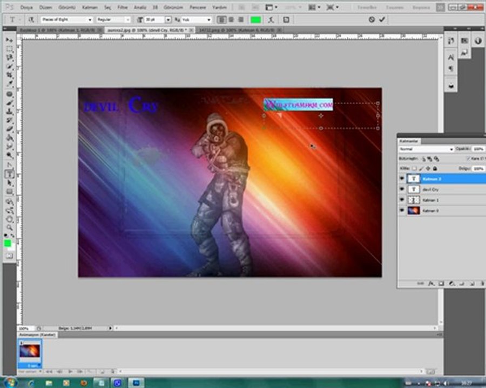This screenshot has height=388, width=486.
Task: Select the 3D Rotate tool
Action: click(x=9, y=202)
